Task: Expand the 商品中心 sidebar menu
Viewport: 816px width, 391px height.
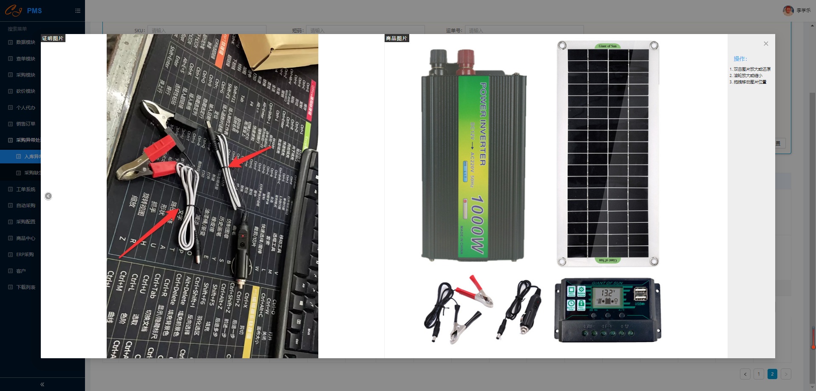Action: click(25, 238)
